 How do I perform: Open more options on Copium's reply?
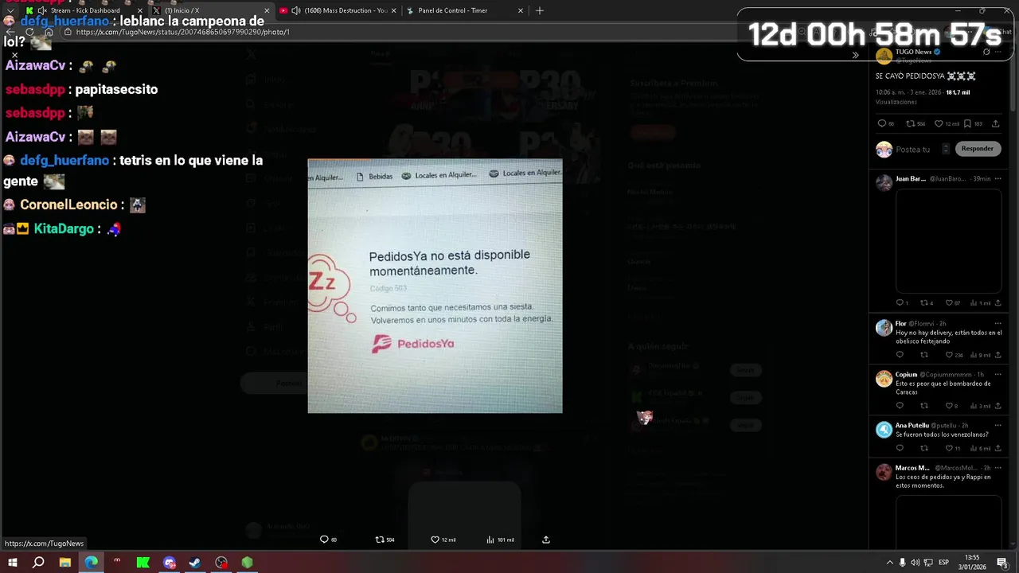point(998,374)
